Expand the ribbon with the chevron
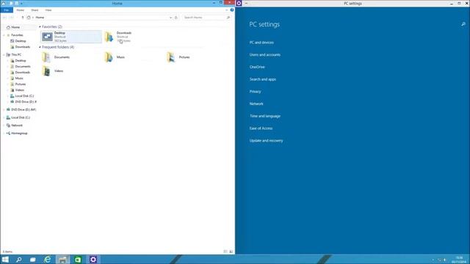The width and height of the screenshot is (470, 264). pyautogui.click(x=227, y=10)
